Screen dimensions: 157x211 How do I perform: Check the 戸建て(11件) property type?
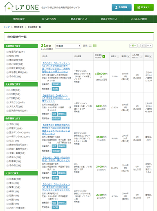7,128
